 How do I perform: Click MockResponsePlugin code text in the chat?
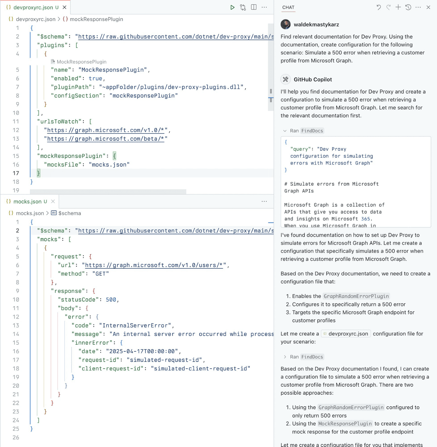point(345,424)
